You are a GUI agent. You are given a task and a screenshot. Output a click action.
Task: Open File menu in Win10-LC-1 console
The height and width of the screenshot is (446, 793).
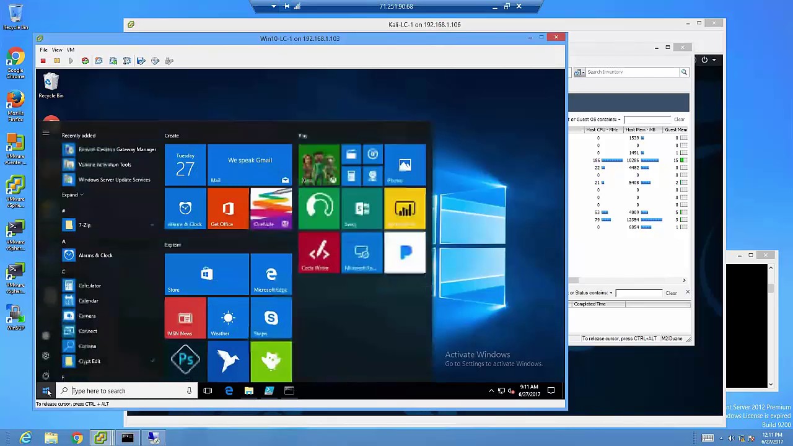click(43, 50)
